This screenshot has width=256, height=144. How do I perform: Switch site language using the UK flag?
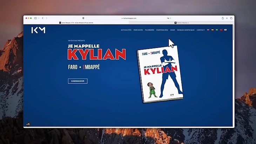pyautogui.click(x=208, y=30)
